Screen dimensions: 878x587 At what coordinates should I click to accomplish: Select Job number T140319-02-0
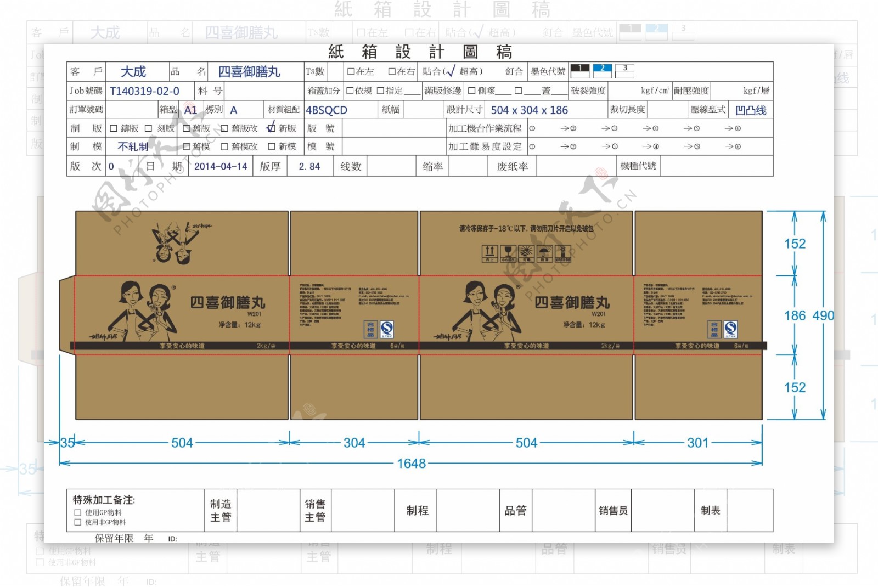point(145,91)
